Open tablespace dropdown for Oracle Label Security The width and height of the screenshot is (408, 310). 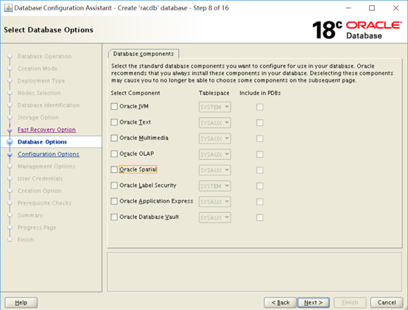point(214,186)
